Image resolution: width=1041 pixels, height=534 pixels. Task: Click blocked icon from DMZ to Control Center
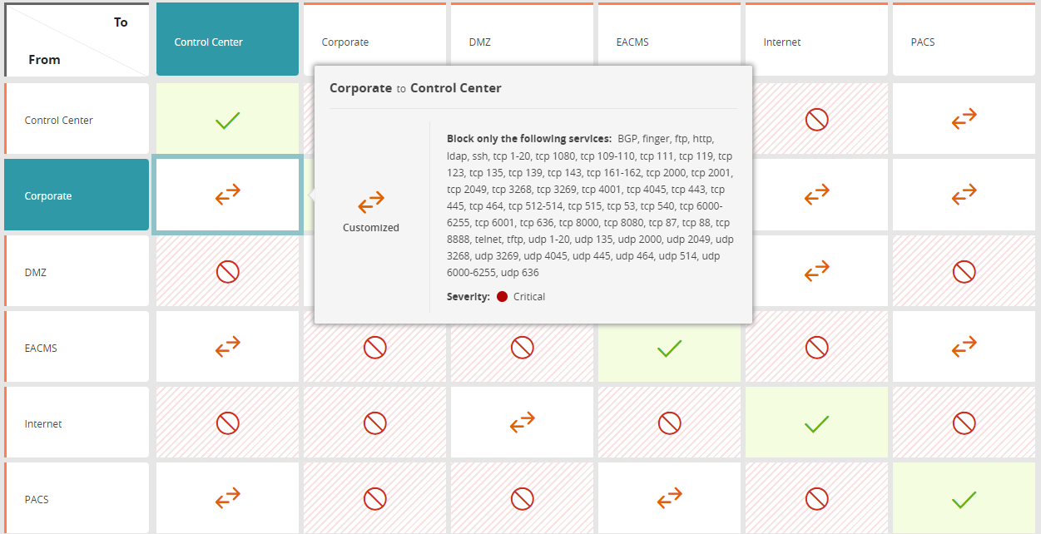coord(227,272)
